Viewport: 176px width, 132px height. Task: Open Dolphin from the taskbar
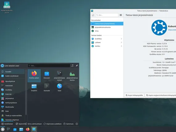click(x=21, y=129)
